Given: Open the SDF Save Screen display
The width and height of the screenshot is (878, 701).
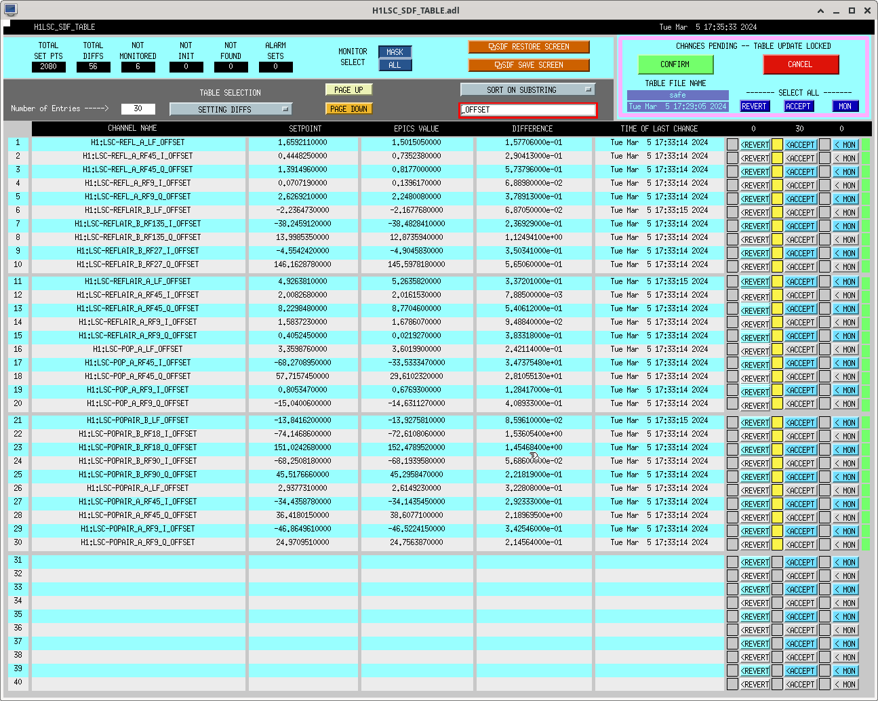Looking at the screenshot, I should (x=528, y=65).
